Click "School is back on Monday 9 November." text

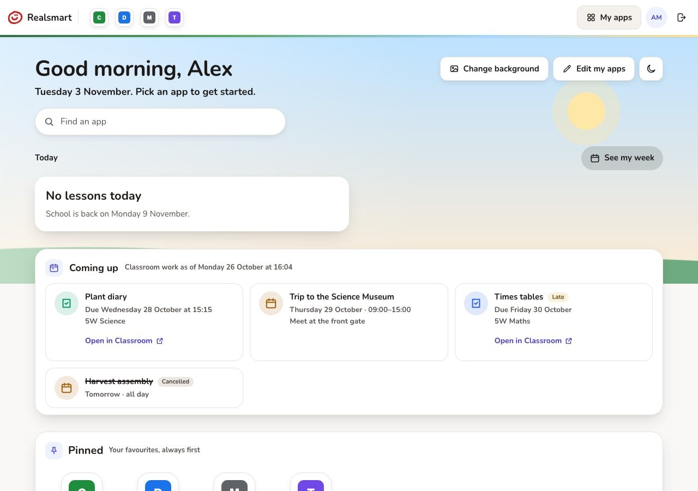(118, 214)
